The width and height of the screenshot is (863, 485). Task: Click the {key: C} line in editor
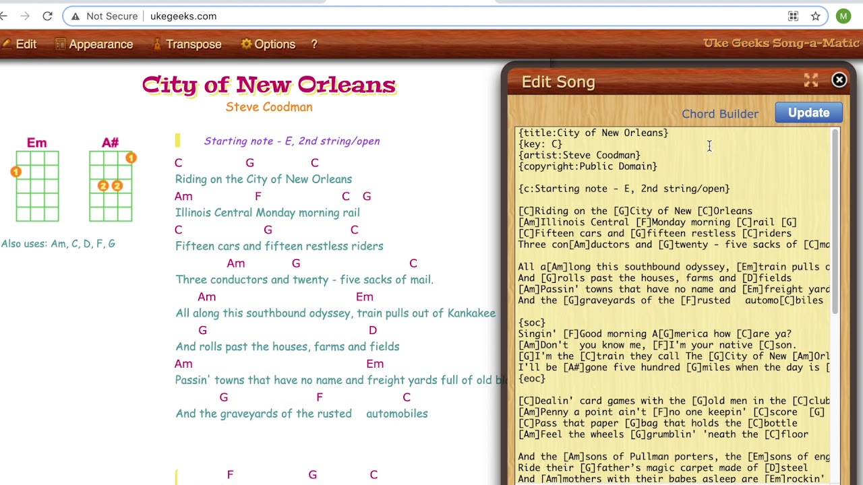coord(540,144)
